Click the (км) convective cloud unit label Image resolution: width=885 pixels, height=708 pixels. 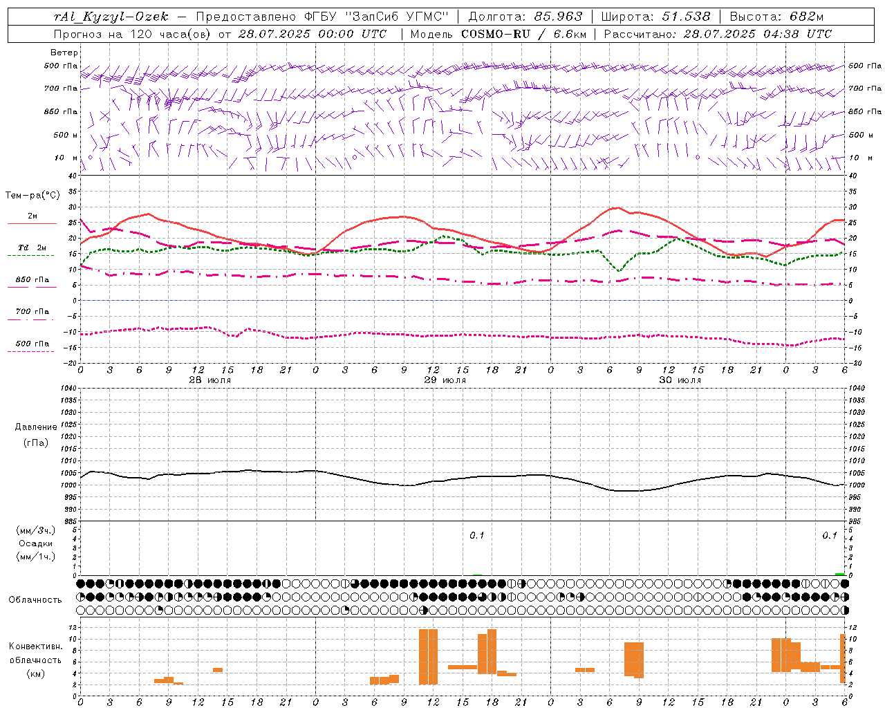35,673
